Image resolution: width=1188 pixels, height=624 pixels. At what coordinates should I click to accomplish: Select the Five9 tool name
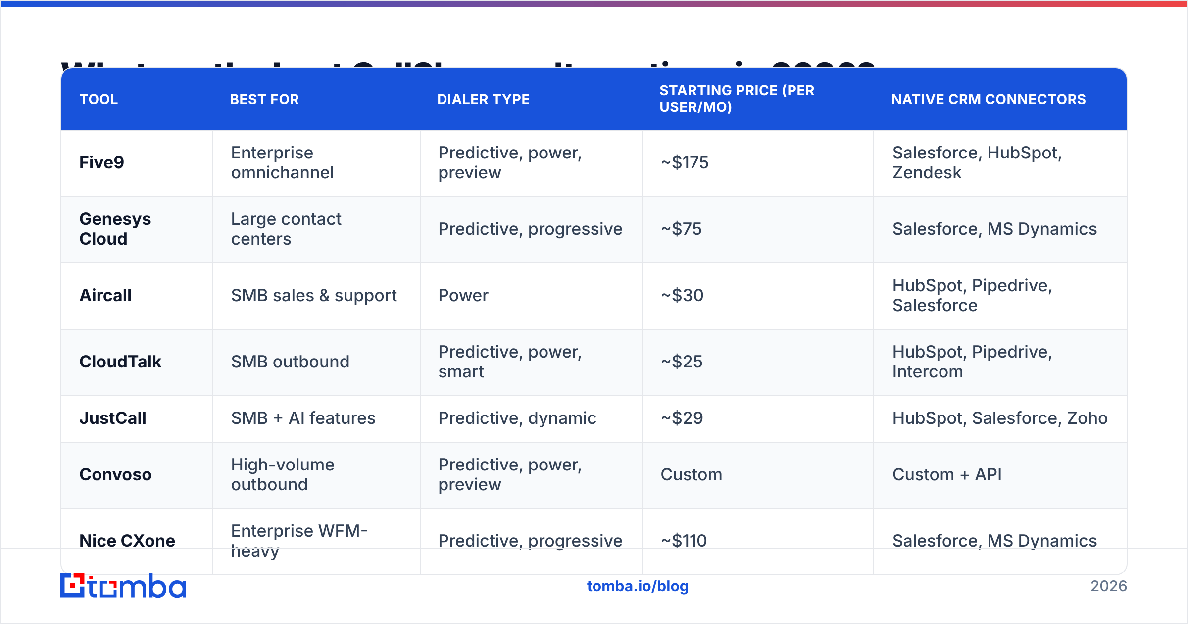coord(101,162)
